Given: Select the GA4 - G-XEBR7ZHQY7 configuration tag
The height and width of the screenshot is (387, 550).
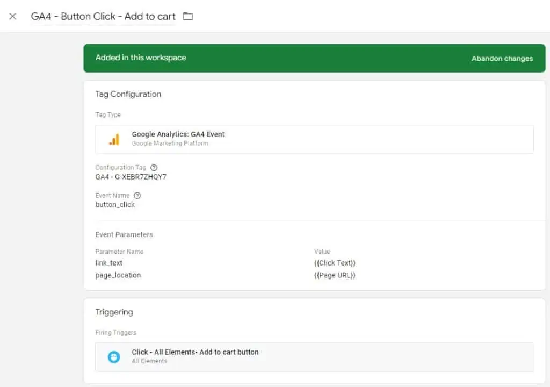Looking at the screenshot, I should (x=131, y=176).
